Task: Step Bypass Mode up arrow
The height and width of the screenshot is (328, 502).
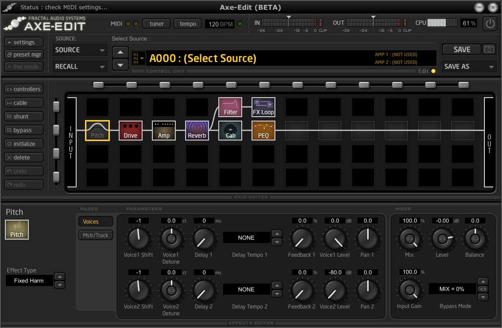Action: pos(483,281)
